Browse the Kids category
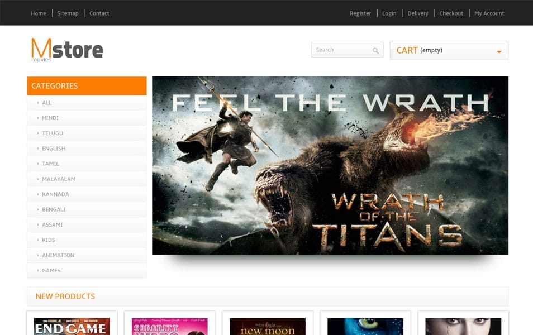This screenshot has height=335, width=533. [x=49, y=240]
